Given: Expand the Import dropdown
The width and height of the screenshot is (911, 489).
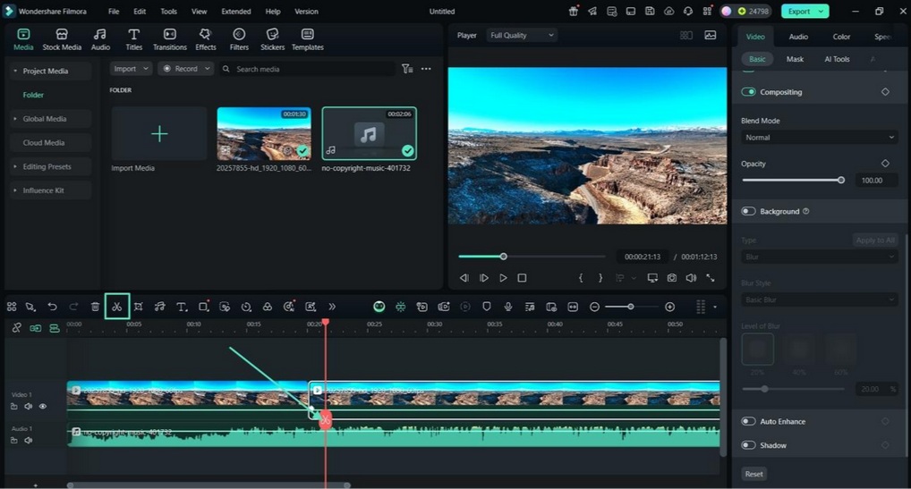Looking at the screenshot, I should click(x=131, y=69).
